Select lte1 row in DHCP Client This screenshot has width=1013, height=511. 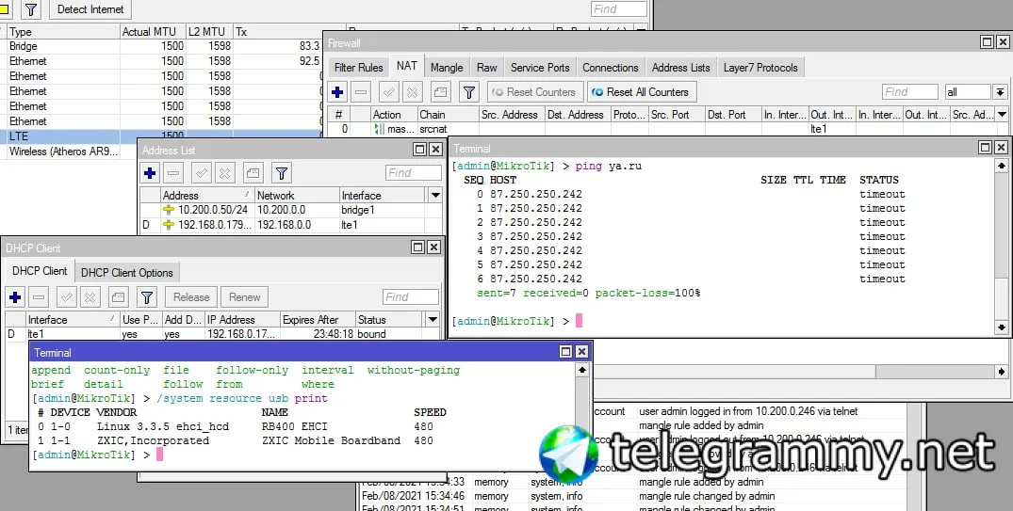pos(223,334)
